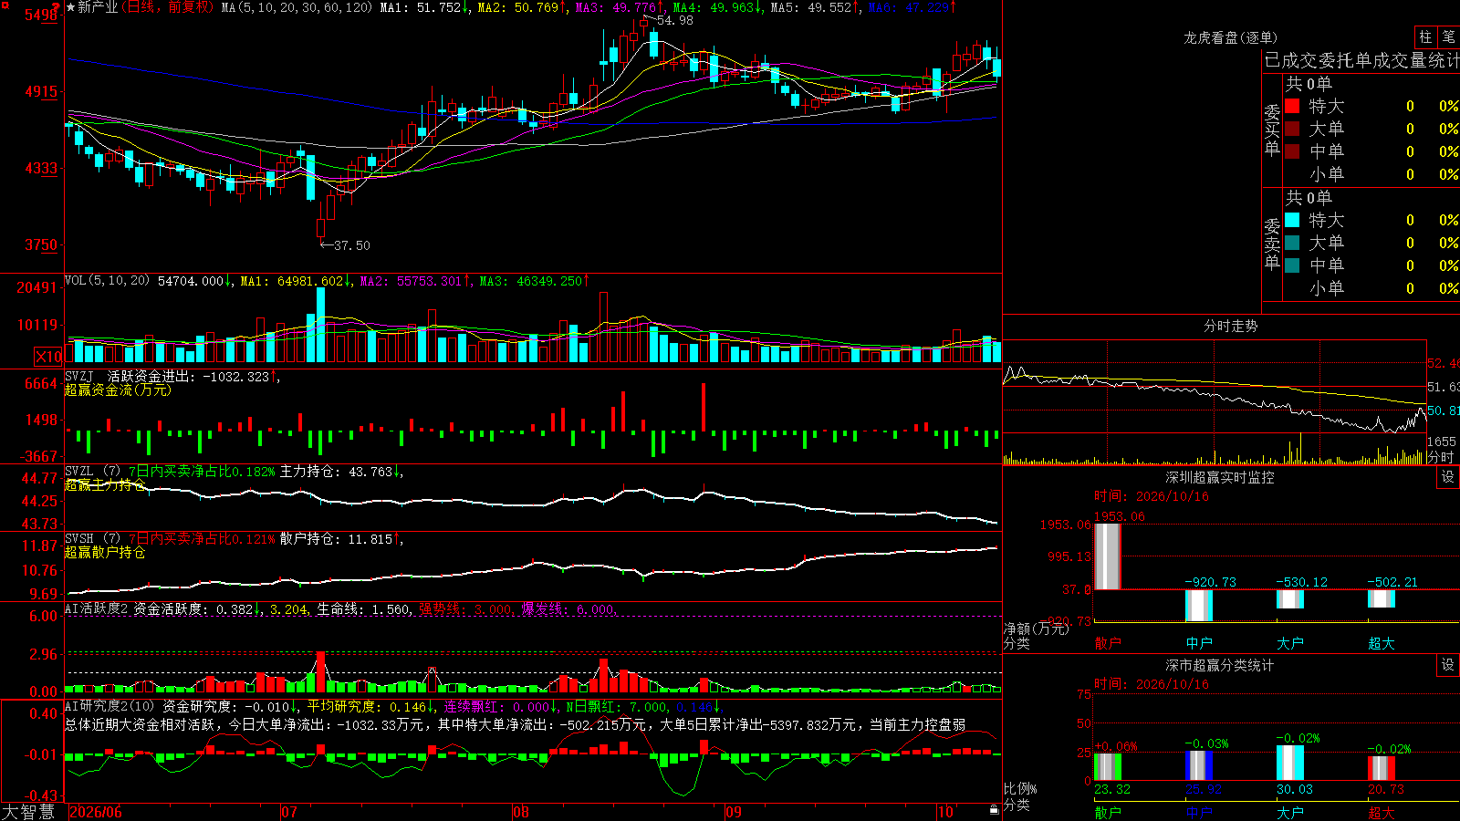Image resolution: width=1460 pixels, height=821 pixels.
Task: Click the 强势线: 3.000 label
Action: 465,608
